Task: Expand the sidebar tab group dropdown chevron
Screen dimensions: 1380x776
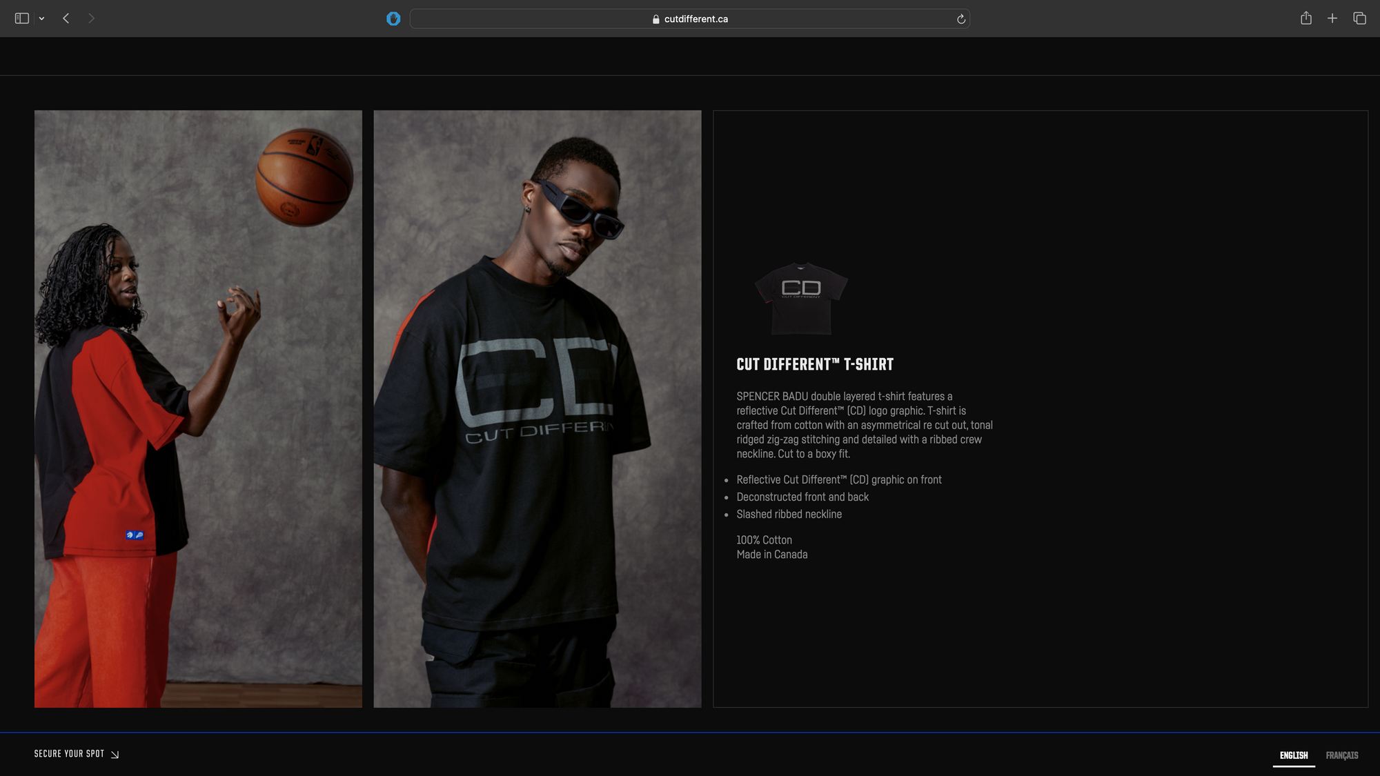Action: point(42,19)
